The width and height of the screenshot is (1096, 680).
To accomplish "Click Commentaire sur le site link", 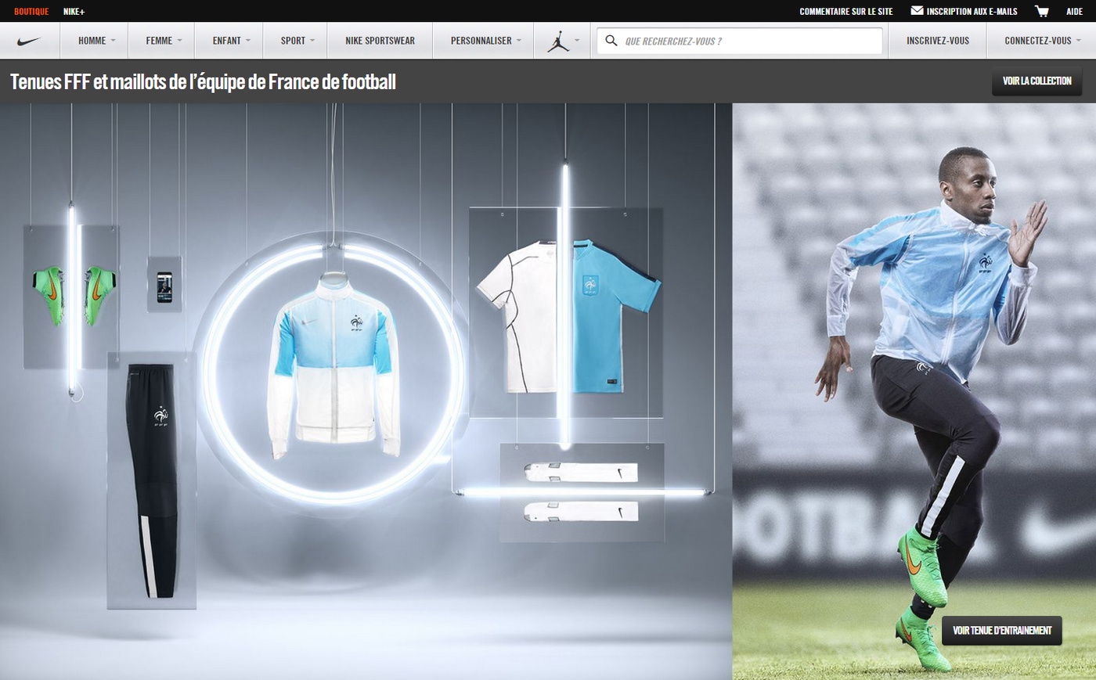I will (x=845, y=12).
